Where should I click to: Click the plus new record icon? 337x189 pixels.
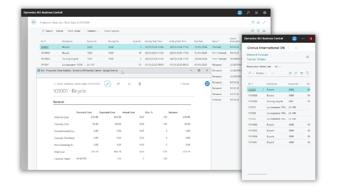(x=129, y=84)
